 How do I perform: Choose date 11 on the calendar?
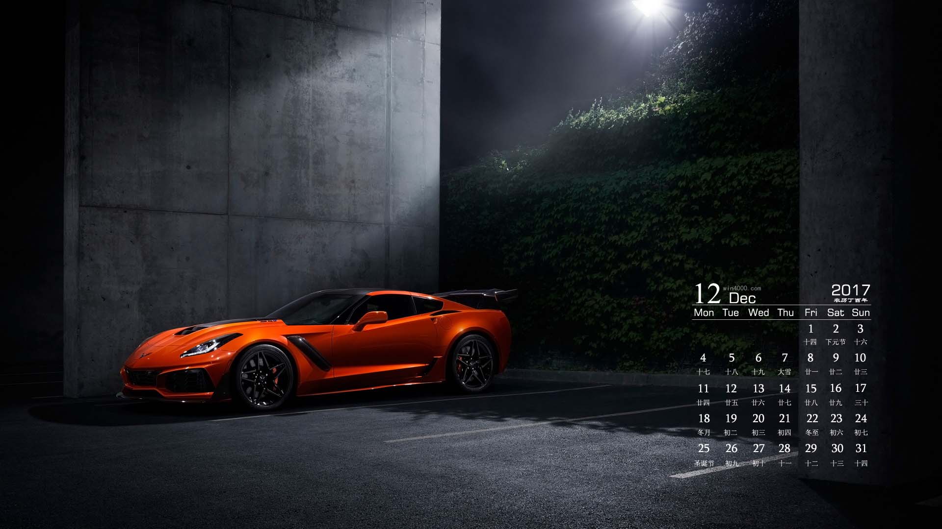click(x=703, y=388)
